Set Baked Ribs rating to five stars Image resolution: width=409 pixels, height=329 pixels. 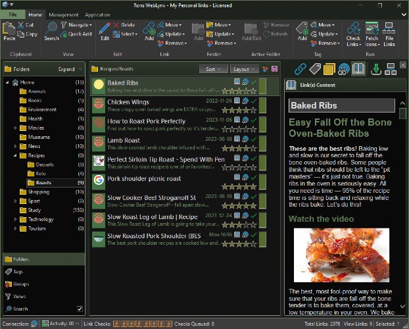point(253,91)
